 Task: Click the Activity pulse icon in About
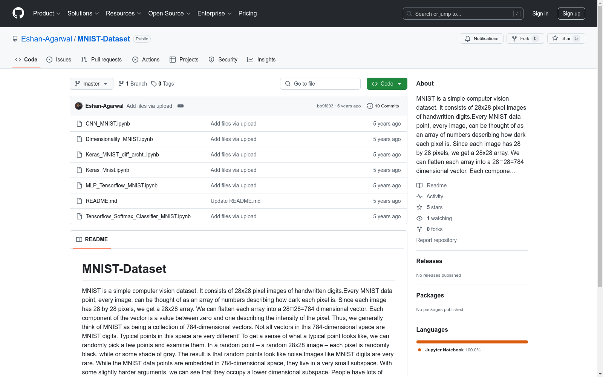419,196
